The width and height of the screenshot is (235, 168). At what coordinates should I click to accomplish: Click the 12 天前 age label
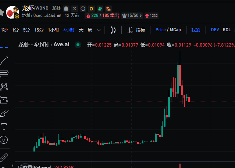pos(72,15)
